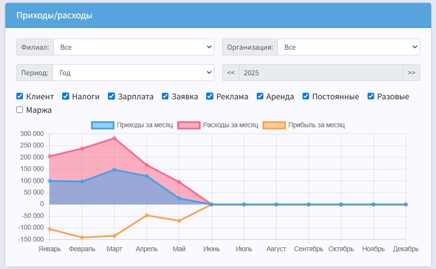Screen dimensions: 436x269
Task: Uncheck the Разовые checkbox
Action: point(371,96)
